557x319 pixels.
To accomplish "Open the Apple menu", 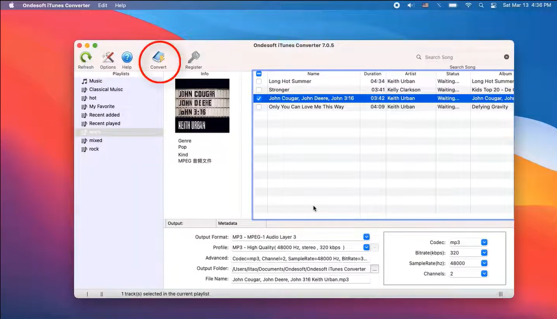I will 11,5.
